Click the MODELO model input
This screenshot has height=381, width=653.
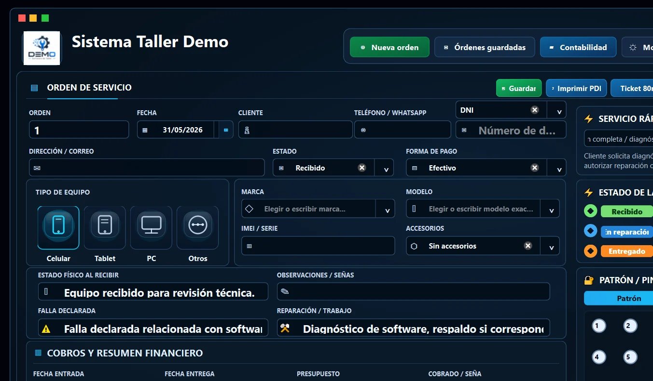coord(474,209)
